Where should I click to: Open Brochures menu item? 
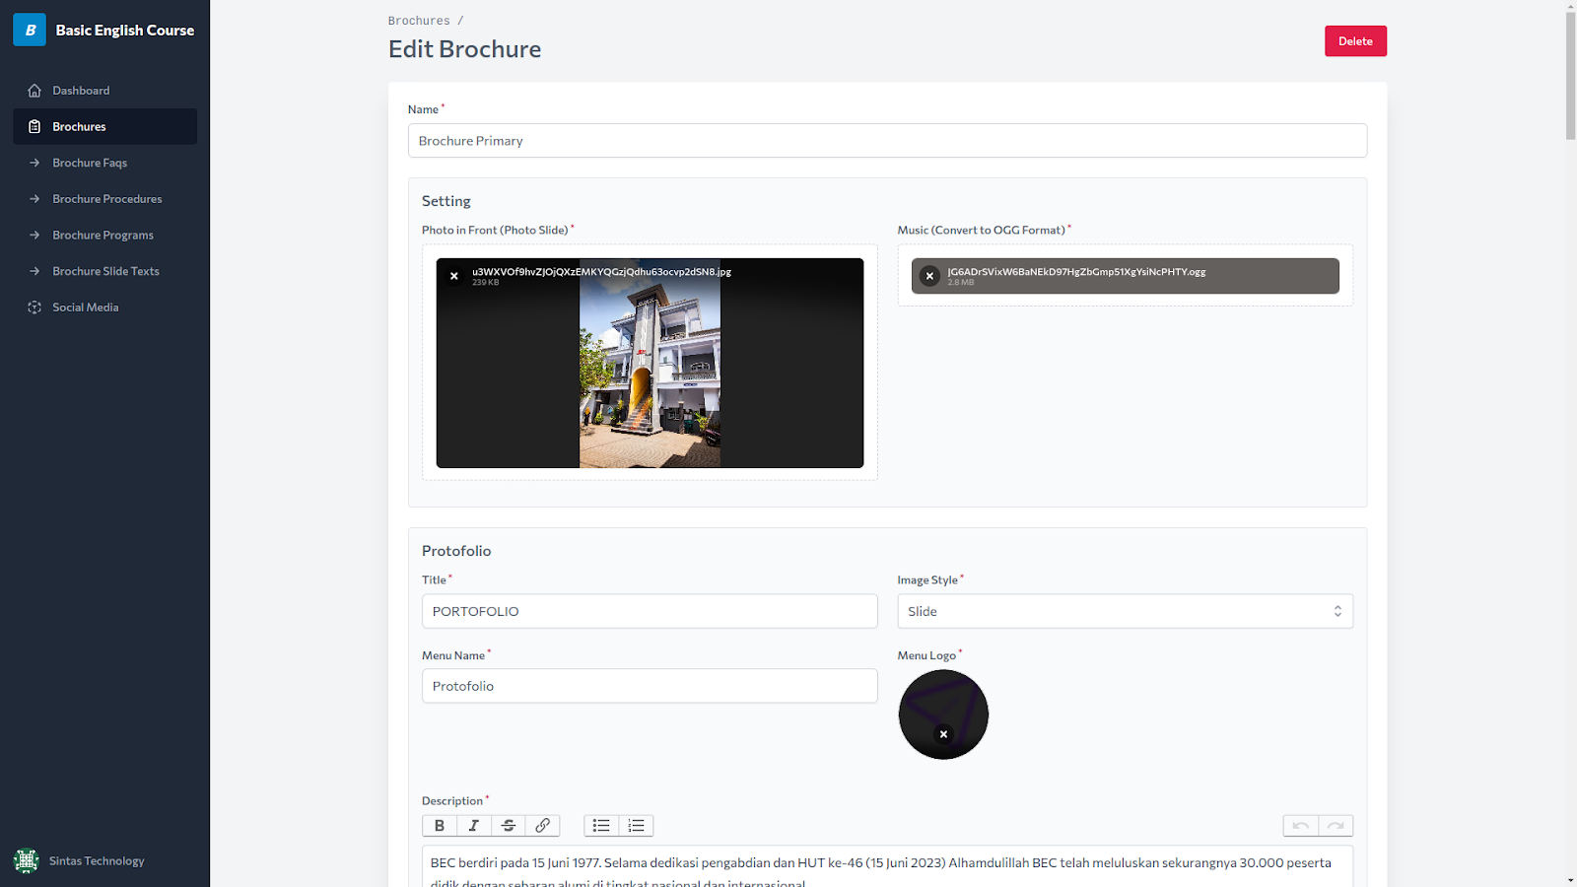pyautogui.click(x=104, y=126)
